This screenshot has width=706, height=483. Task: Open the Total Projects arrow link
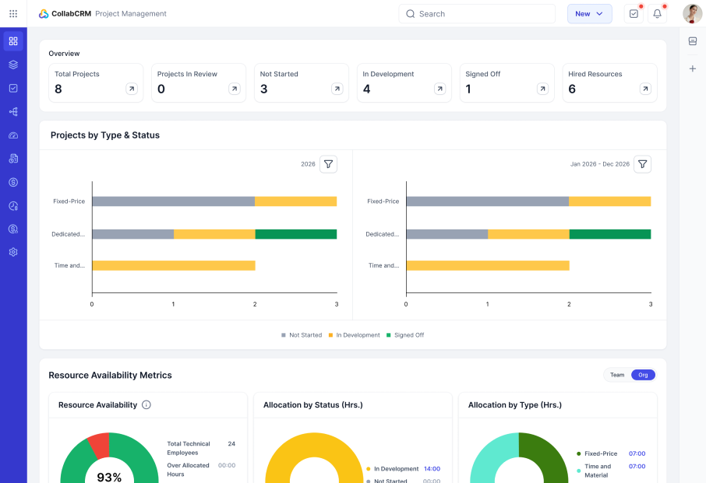[x=132, y=89]
